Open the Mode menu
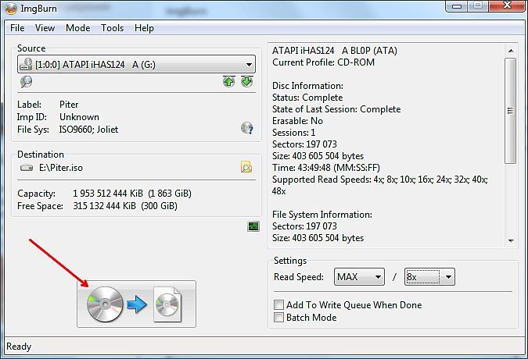 tap(77, 28)
